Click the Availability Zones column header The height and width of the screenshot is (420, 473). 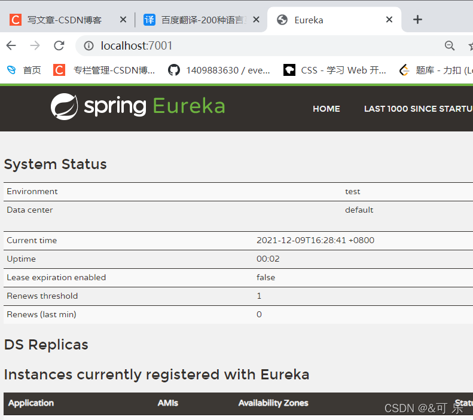click(x=273, y=403)
